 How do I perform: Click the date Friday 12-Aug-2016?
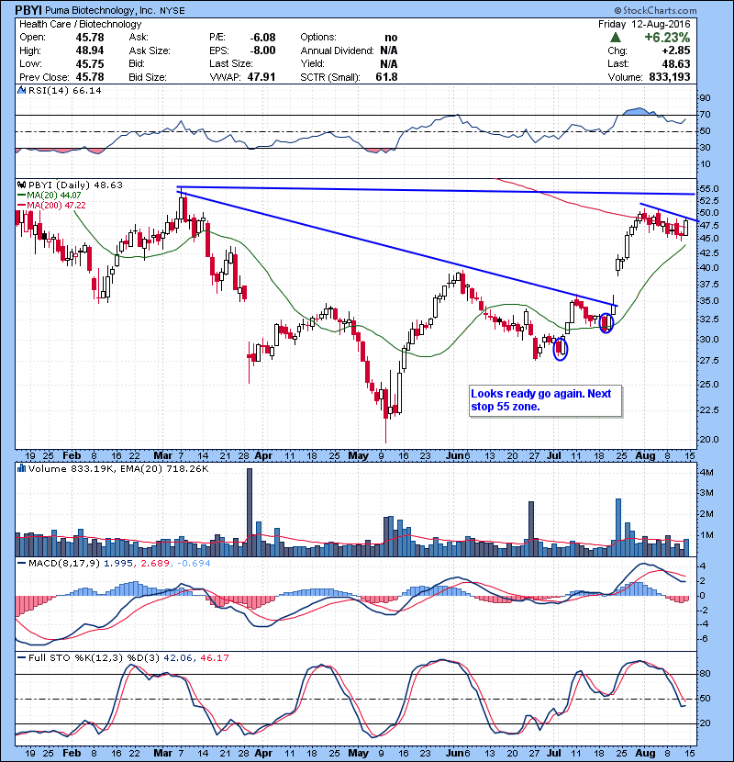click(x=644, y=24)
